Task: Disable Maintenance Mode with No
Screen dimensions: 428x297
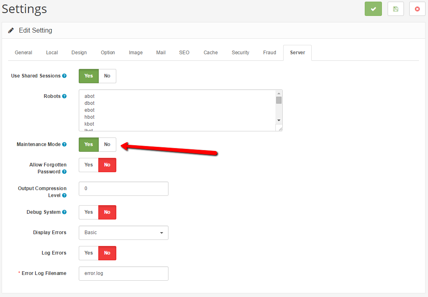Action: pos(107,144)
